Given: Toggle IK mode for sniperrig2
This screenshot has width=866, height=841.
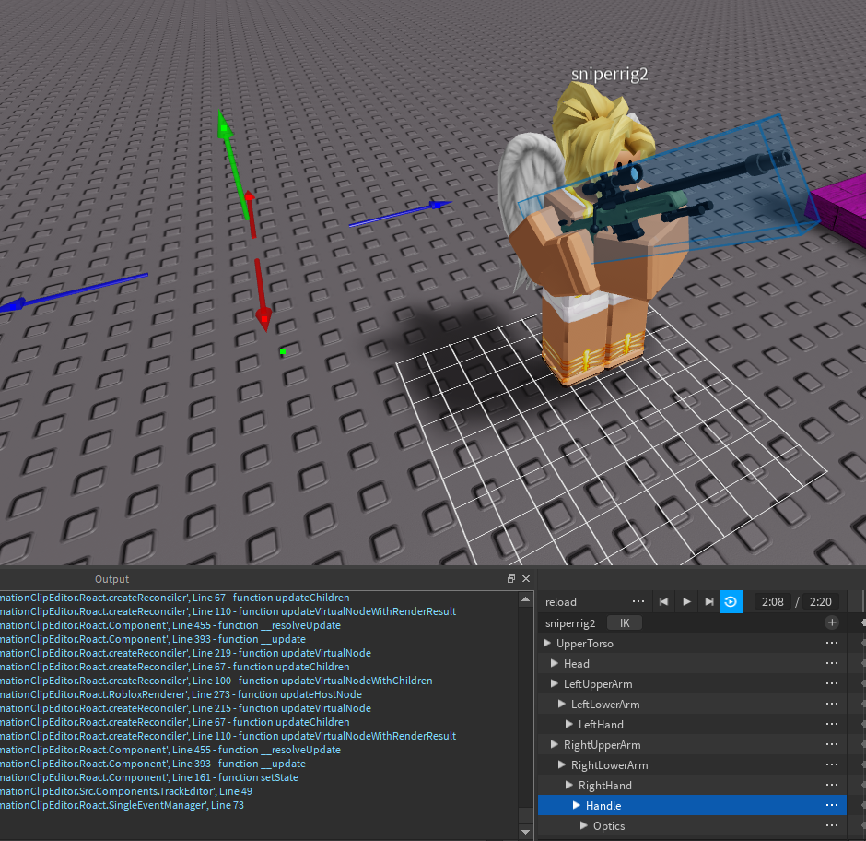Looking at the screenshot, I should (625, 622).
